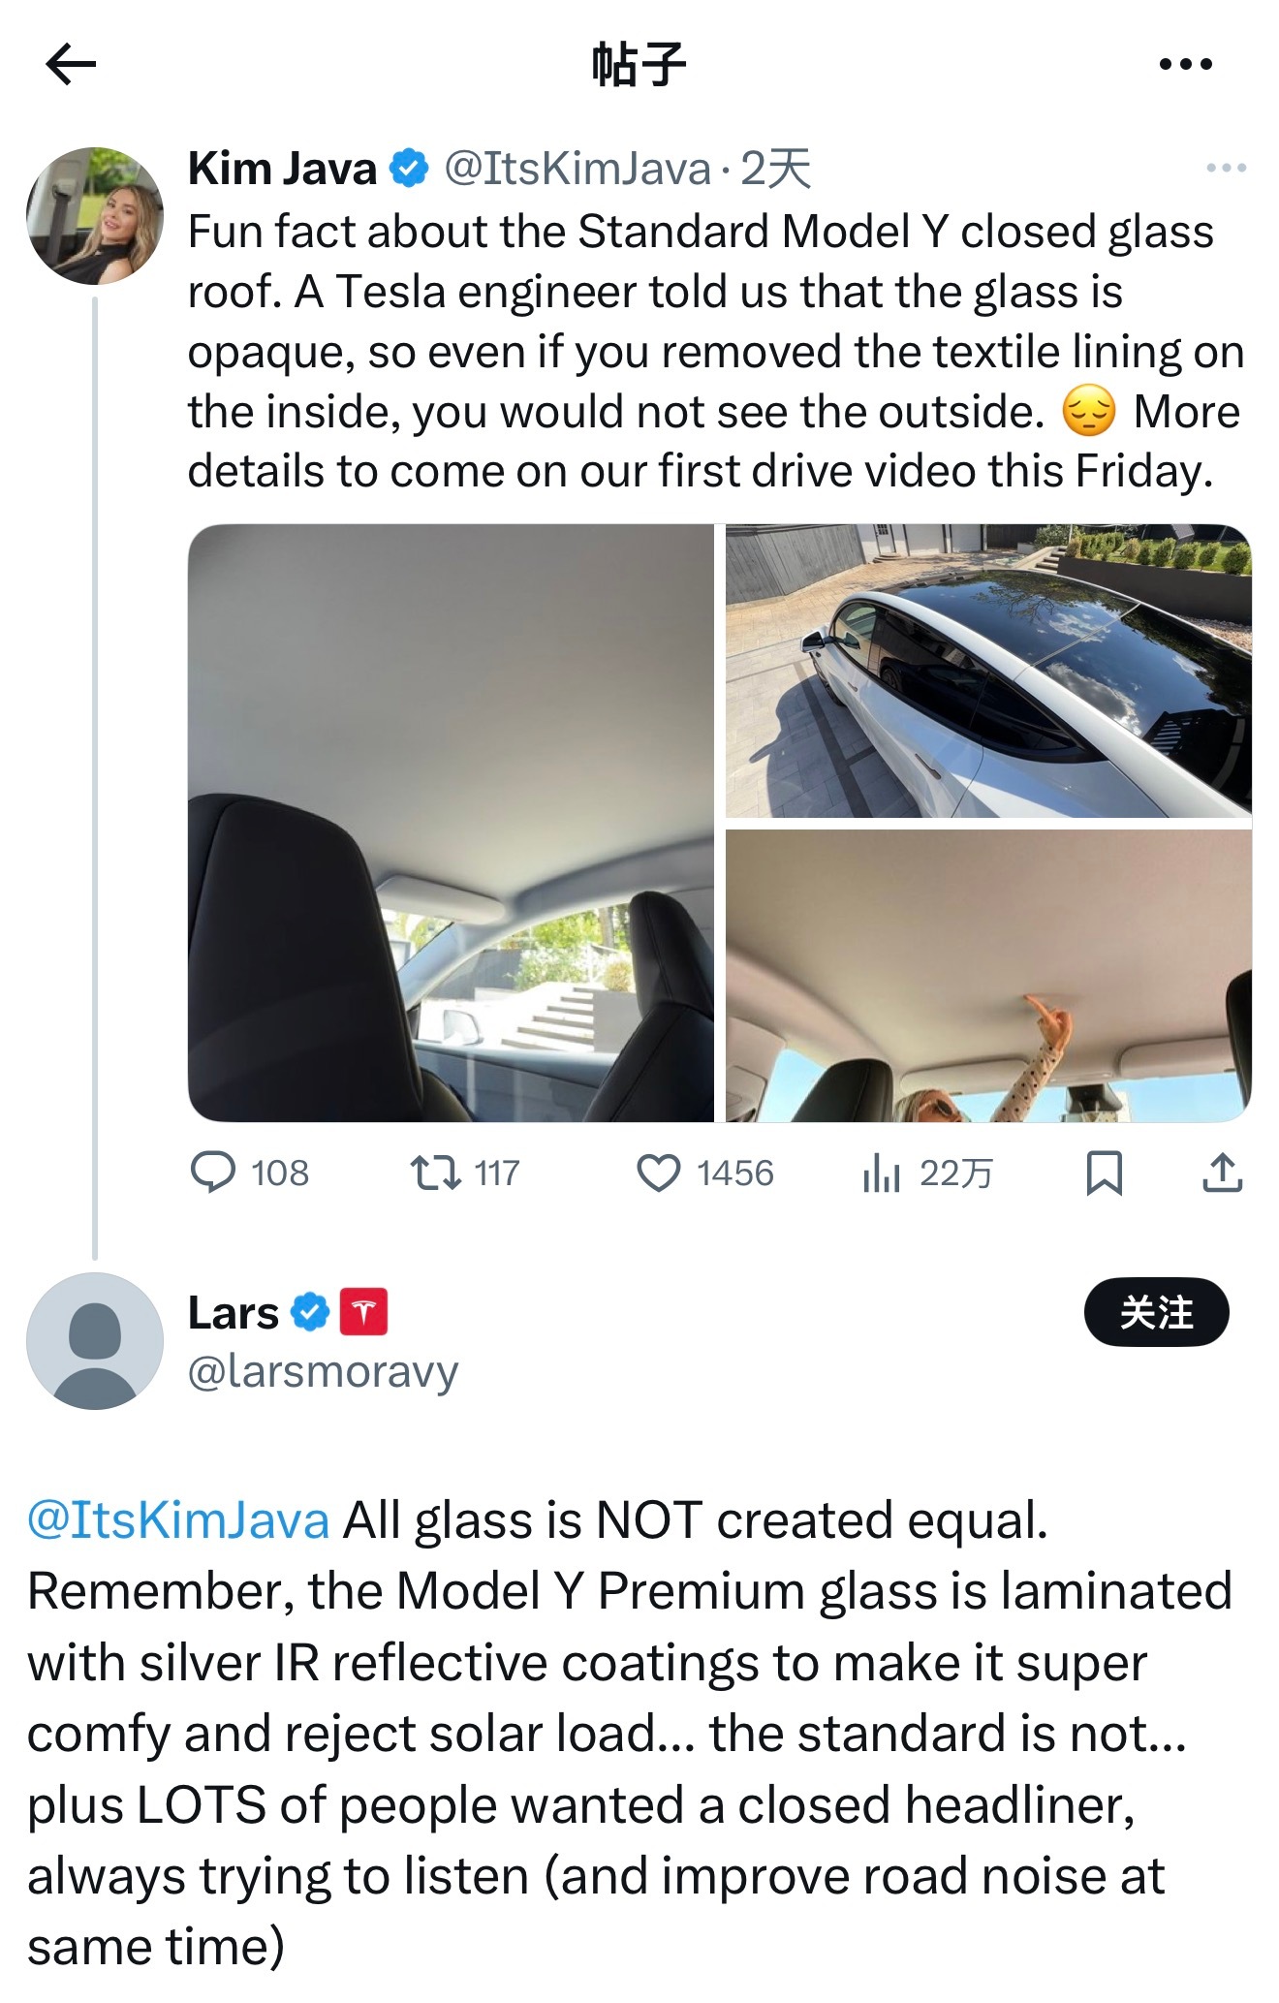Follow Lars with the 关注 button
The height and width of the screenshot is (2003, 1279).
[x=1156, y=1313]
